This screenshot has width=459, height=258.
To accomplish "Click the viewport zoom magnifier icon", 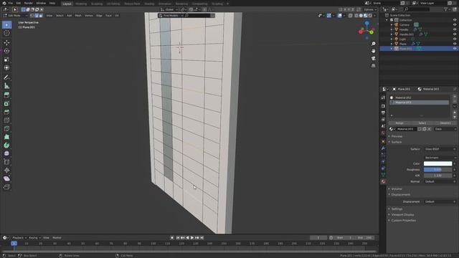I will (373, 44).
